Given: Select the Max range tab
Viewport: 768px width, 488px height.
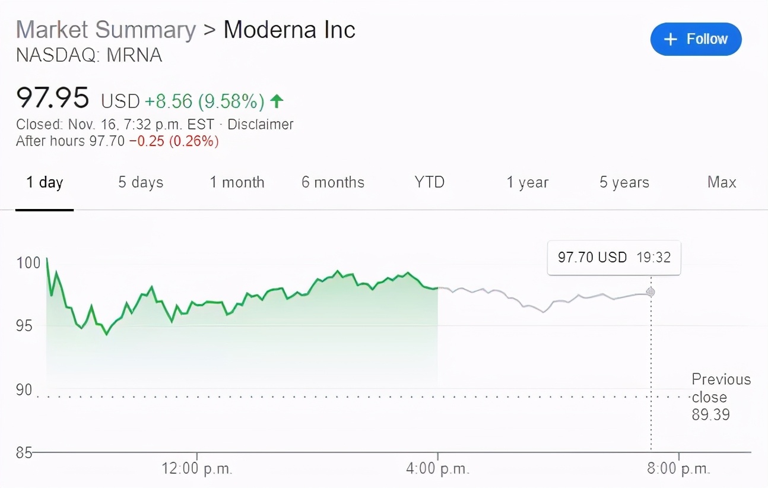Looking at the screenshot, I should [721, 182].
